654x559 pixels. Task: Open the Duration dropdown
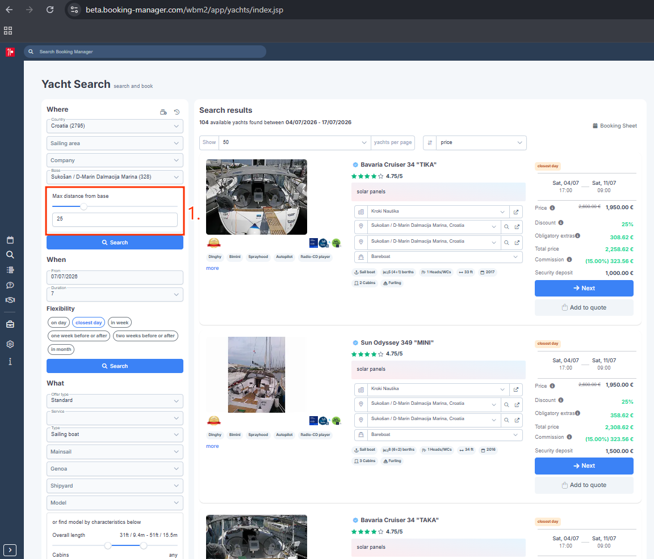115,294
